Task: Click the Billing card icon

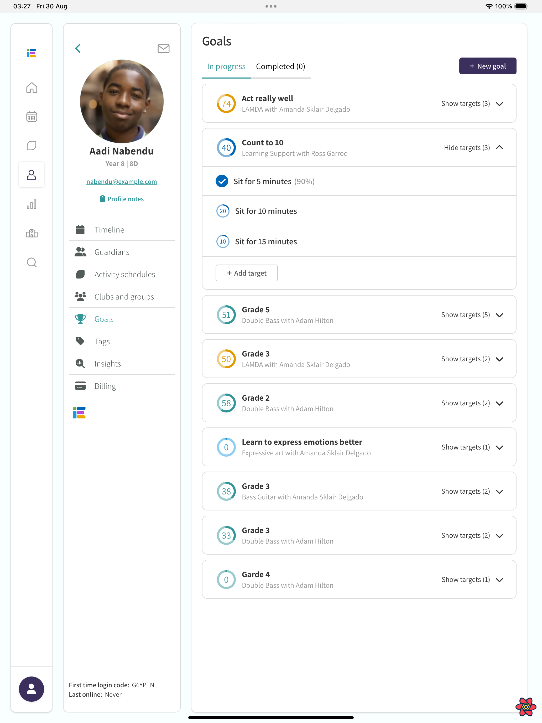Action: (80, 386)
